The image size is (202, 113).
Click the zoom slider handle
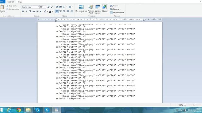[x=194, y=105]
